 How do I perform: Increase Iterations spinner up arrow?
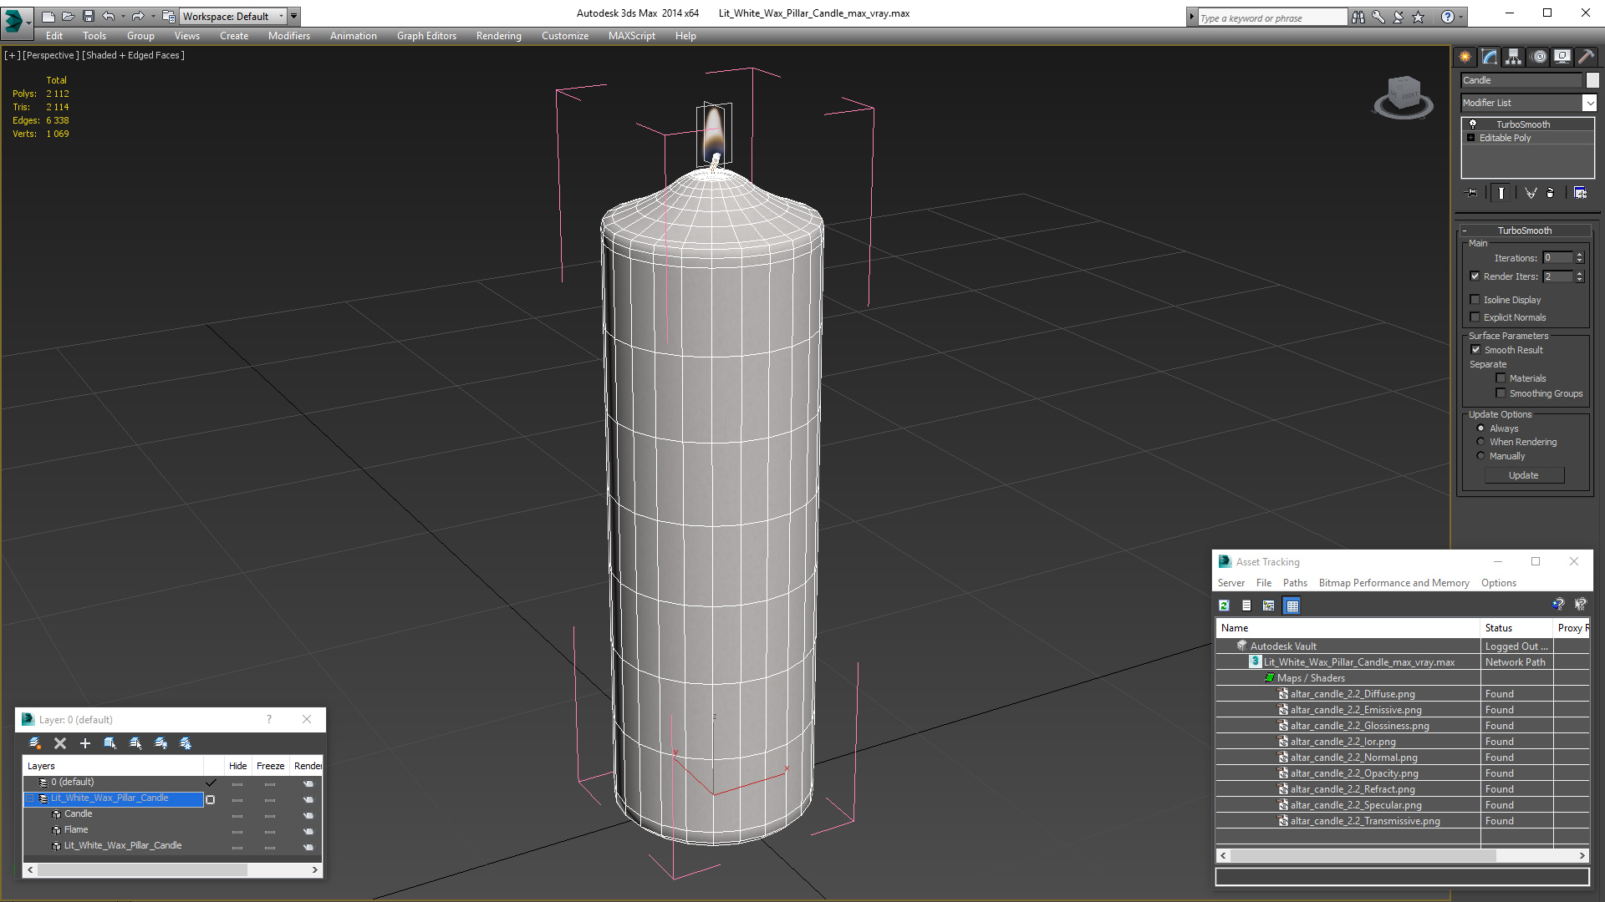(1580, 255)
